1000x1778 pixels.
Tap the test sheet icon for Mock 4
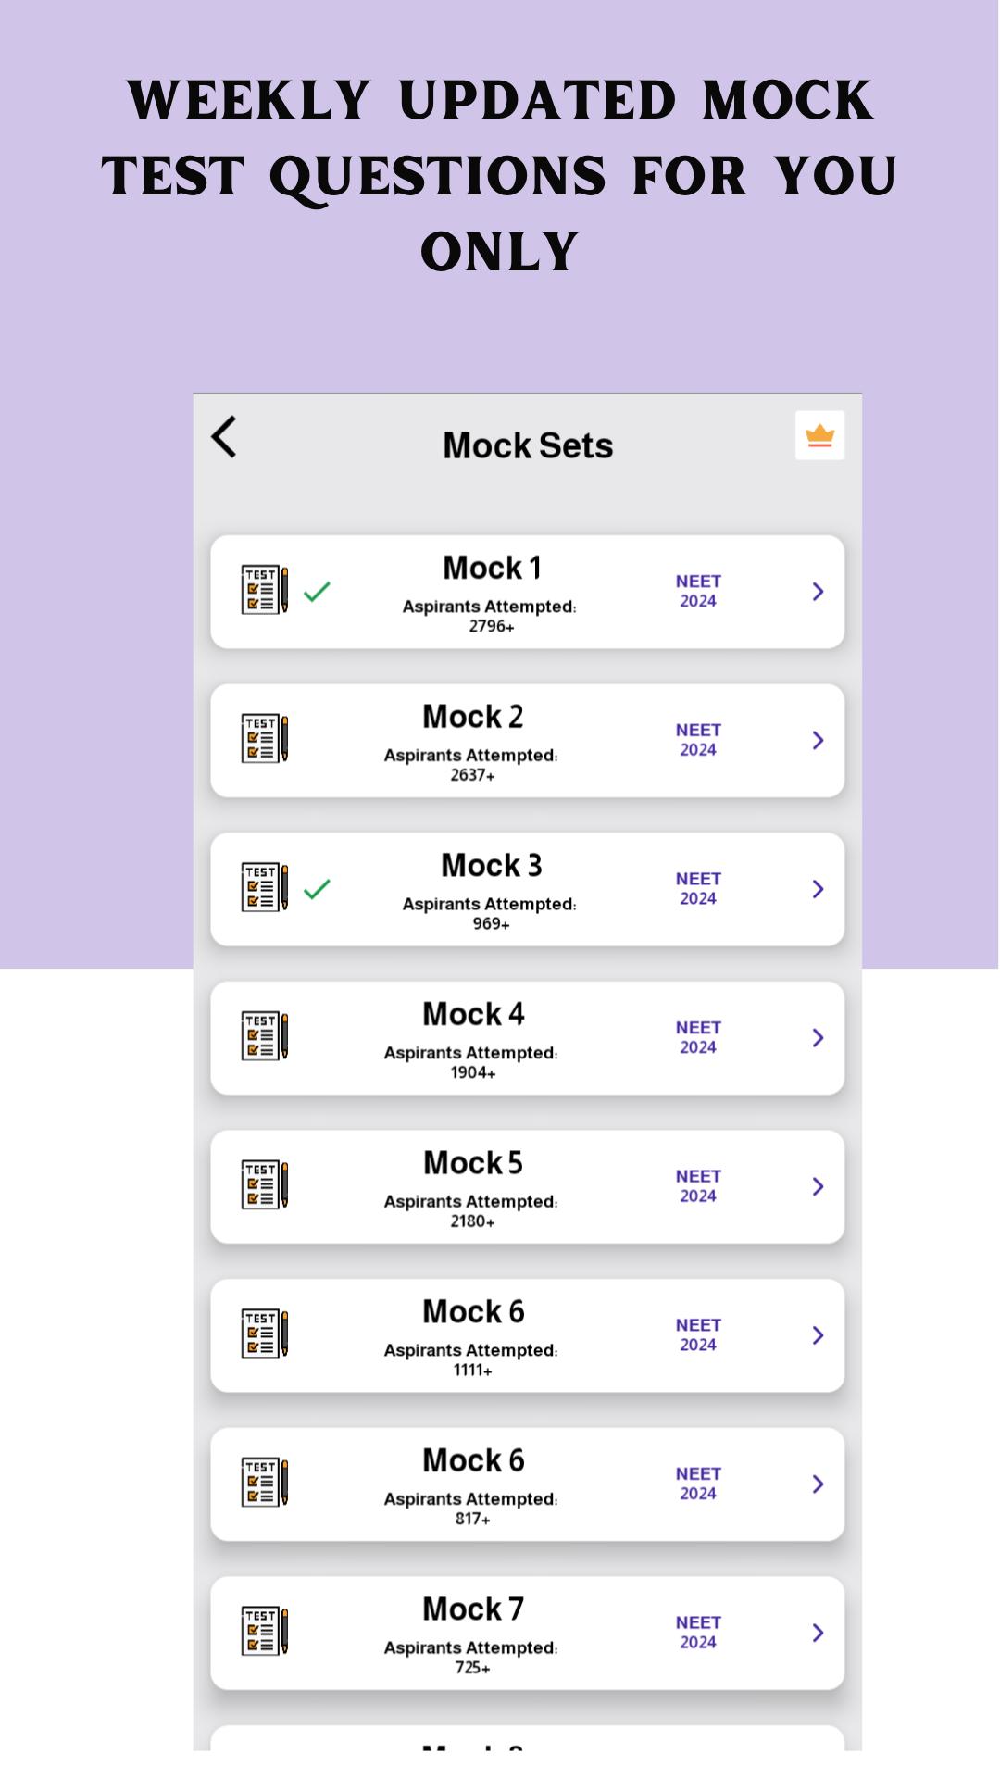point(265,1036)
